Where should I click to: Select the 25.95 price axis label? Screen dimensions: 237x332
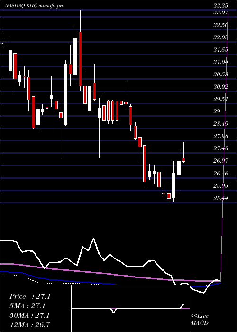(220, 186)
